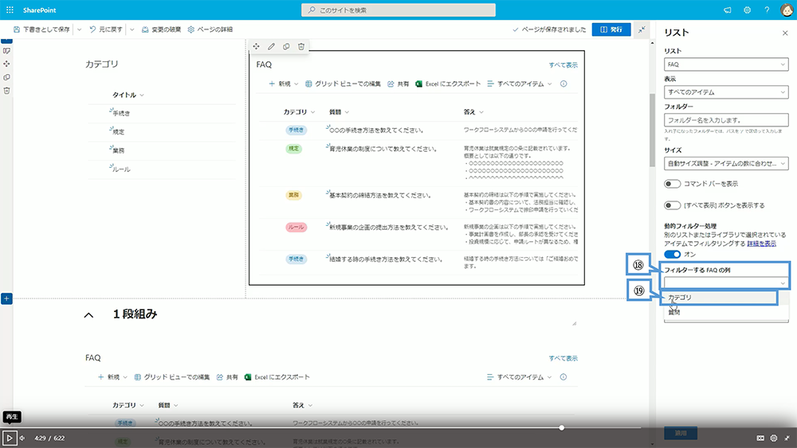Open the サイズ dropdown
Screen dimensions: 797x448
coord(726,163)
